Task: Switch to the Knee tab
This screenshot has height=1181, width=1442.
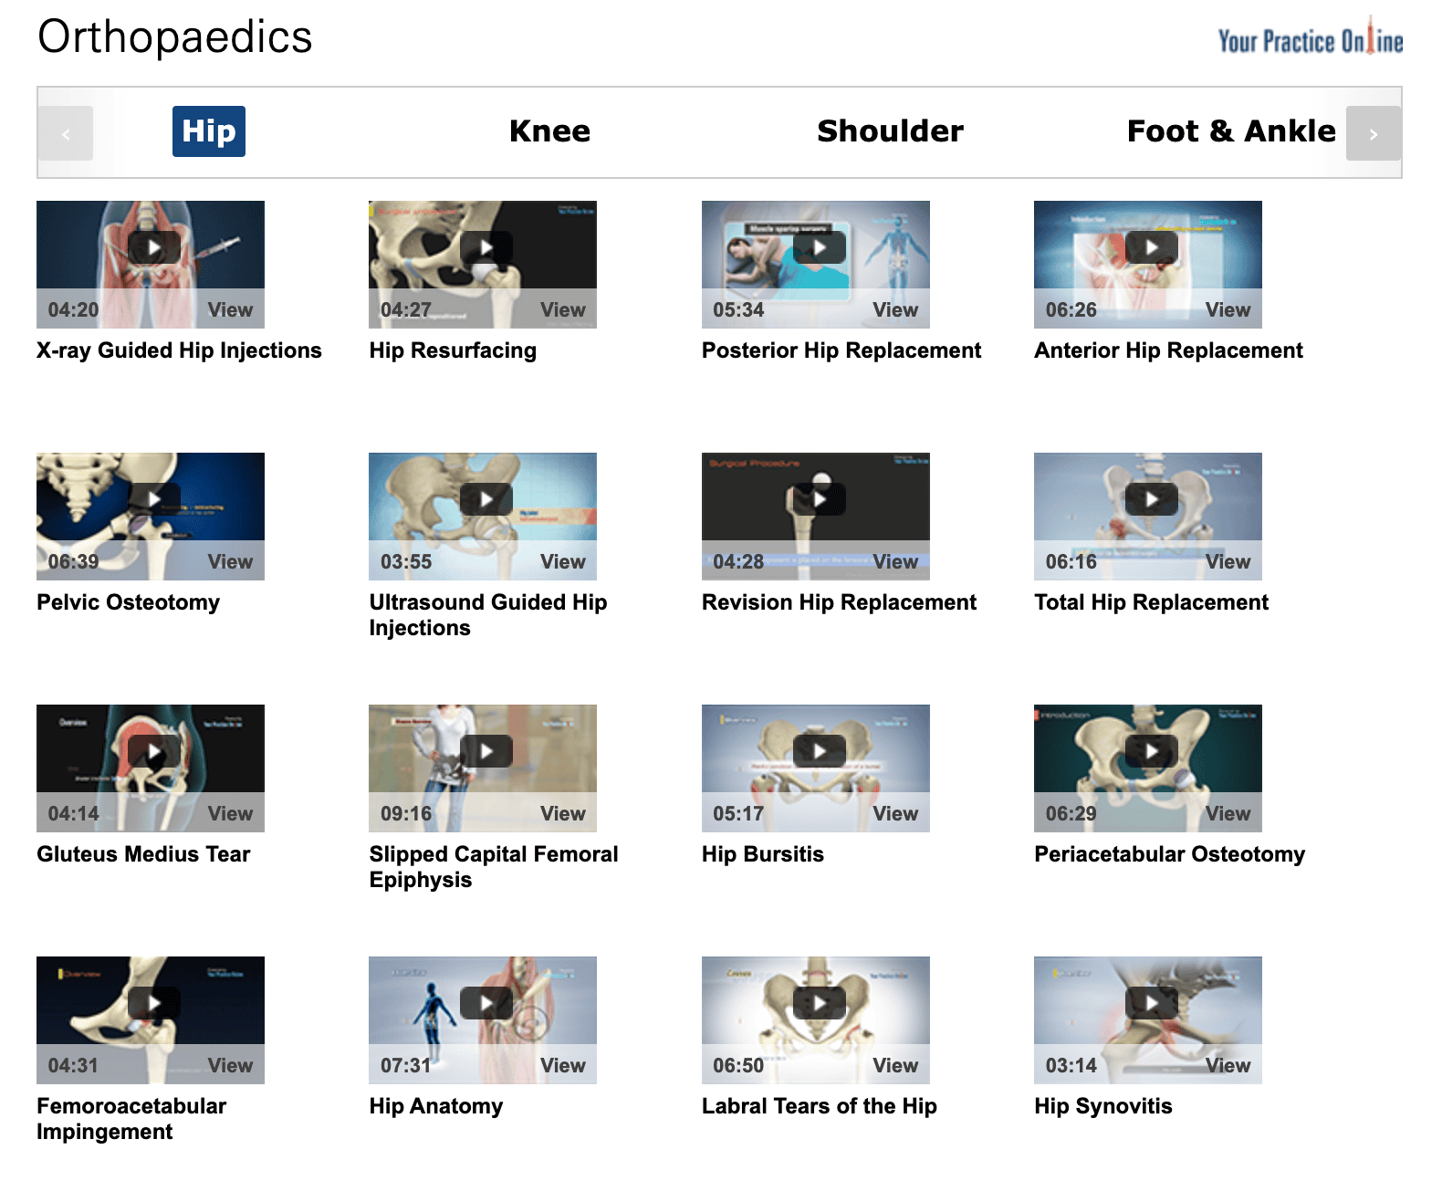Action: pyautogui.click(x=549, y=131)
